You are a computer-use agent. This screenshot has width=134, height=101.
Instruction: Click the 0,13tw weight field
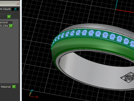point(4,26)
